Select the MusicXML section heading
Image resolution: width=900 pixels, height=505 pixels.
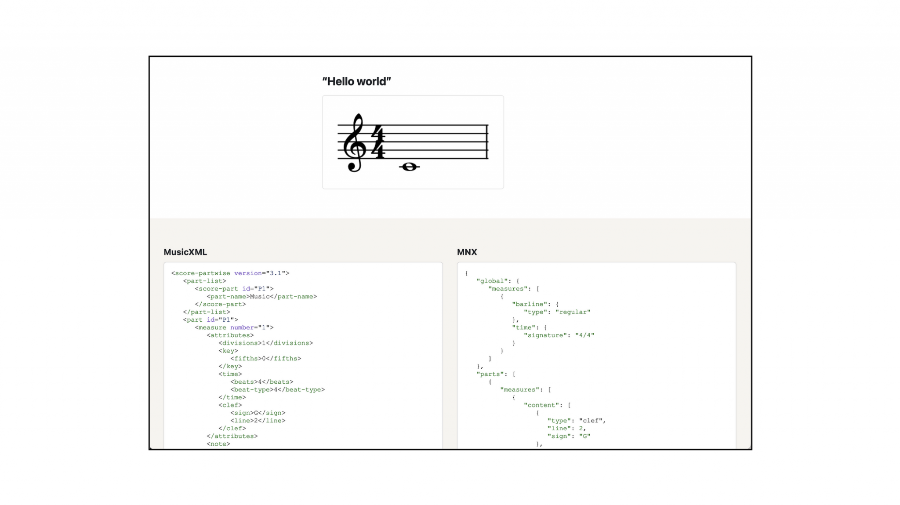click(185, 252)
